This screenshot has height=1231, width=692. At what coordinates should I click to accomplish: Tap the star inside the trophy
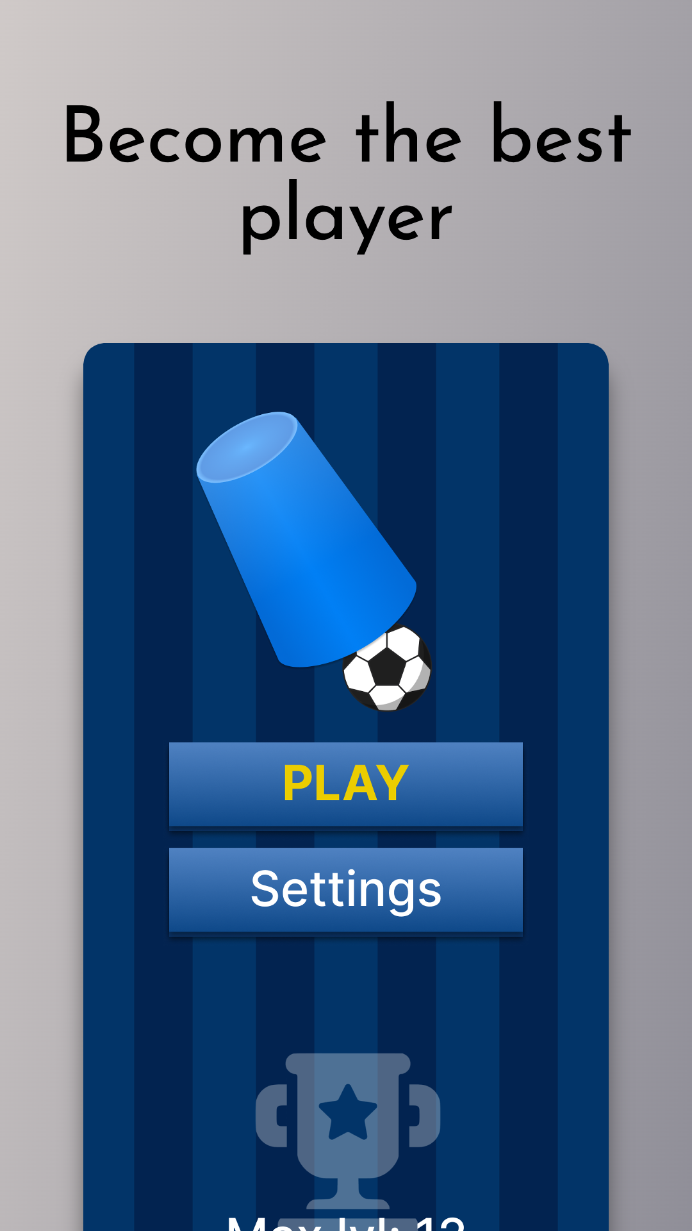point(348,1114)
